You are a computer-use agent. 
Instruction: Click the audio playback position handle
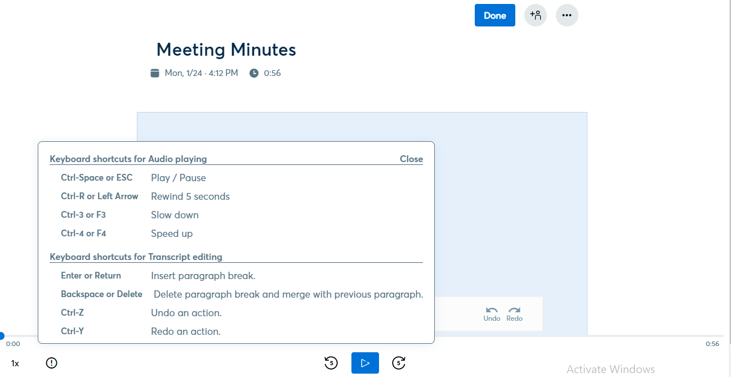pyautogui.click(x=1, y=336)
